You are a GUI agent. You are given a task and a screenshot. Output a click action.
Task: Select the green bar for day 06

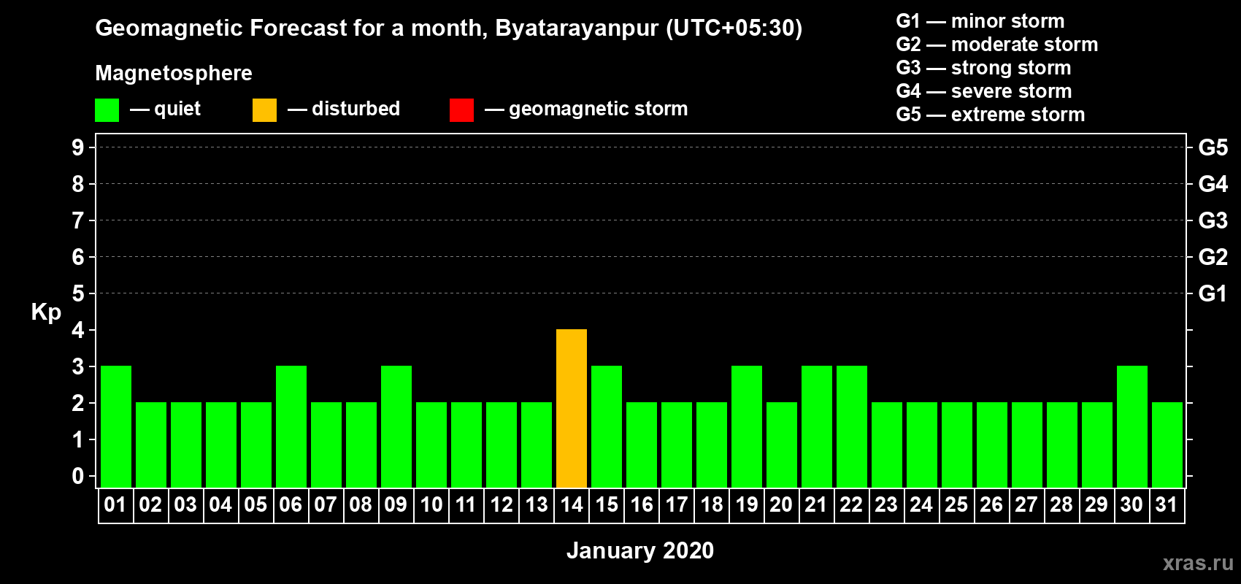click(291, 426)
